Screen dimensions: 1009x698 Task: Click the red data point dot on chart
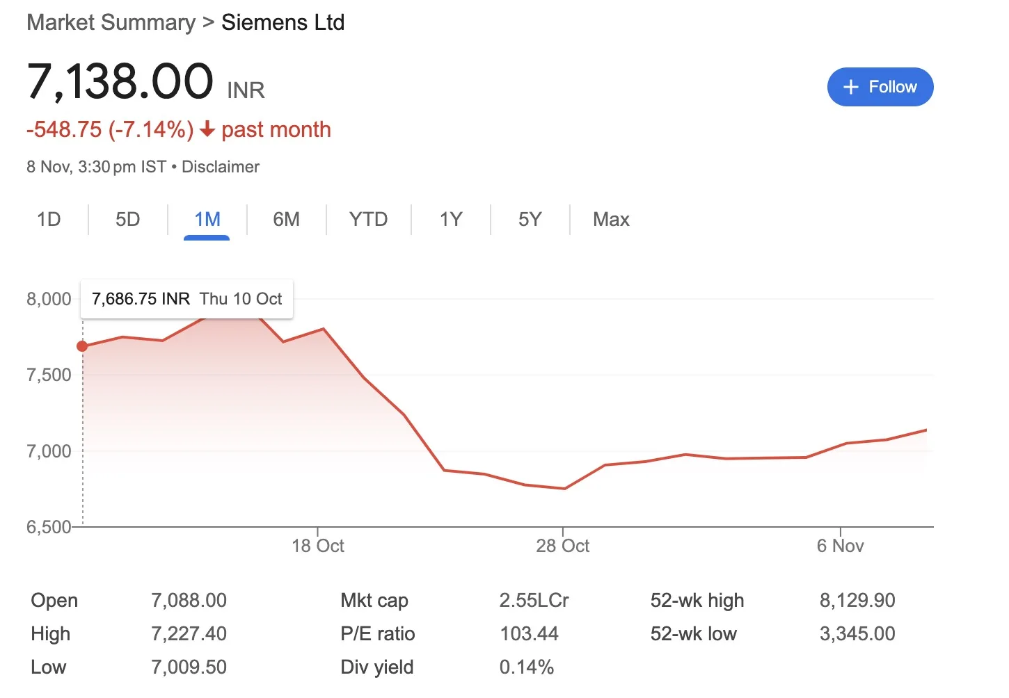[83, 346]
